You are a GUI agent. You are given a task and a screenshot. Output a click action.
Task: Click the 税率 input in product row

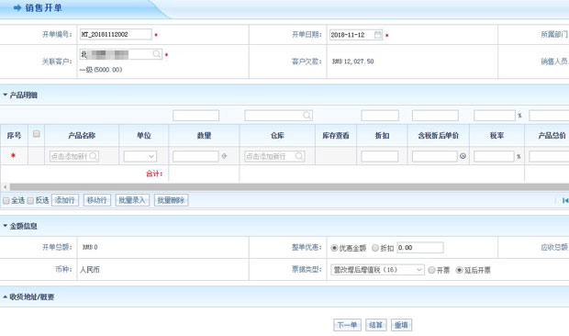(x=494, y=156)
